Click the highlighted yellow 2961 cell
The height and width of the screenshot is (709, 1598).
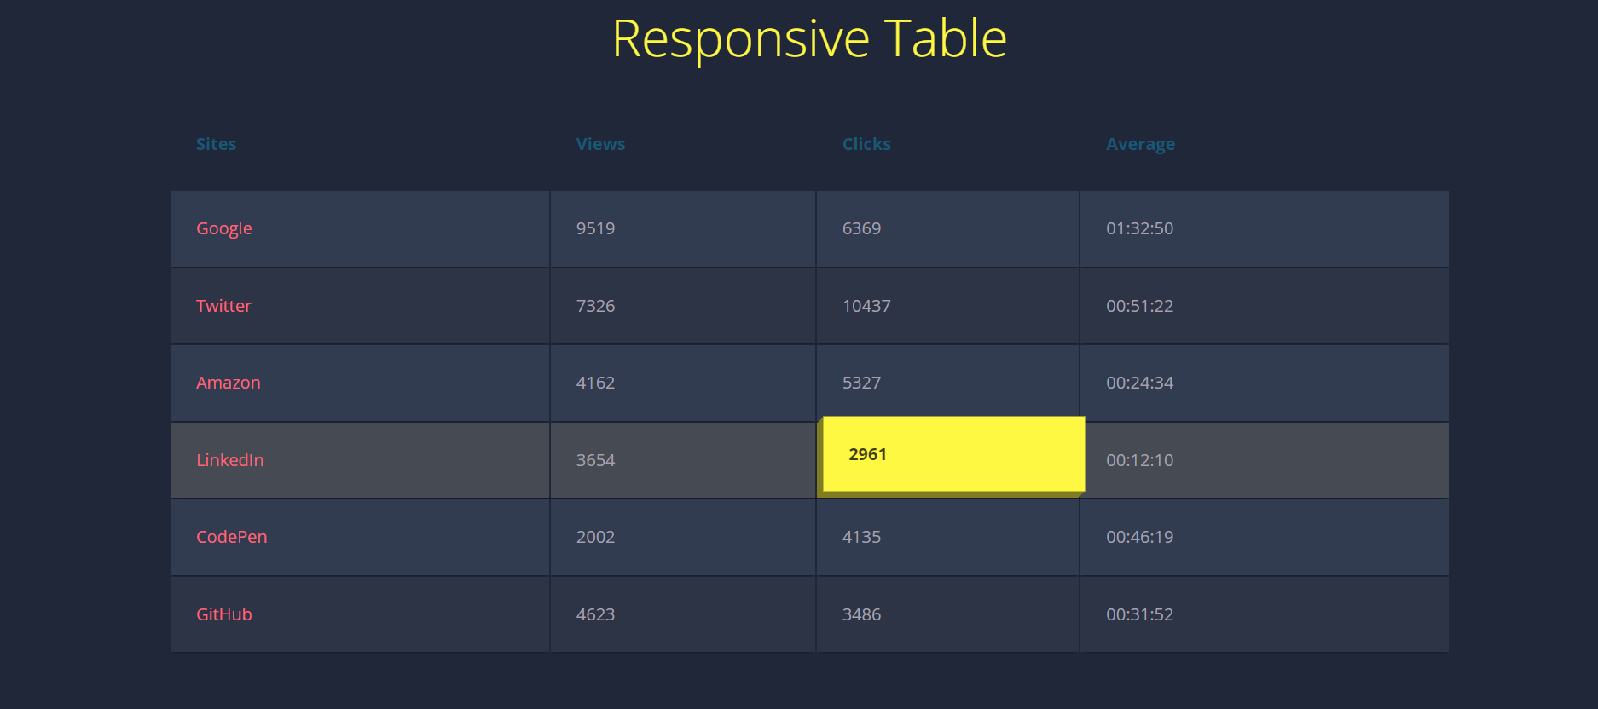(x=953, y=454)
